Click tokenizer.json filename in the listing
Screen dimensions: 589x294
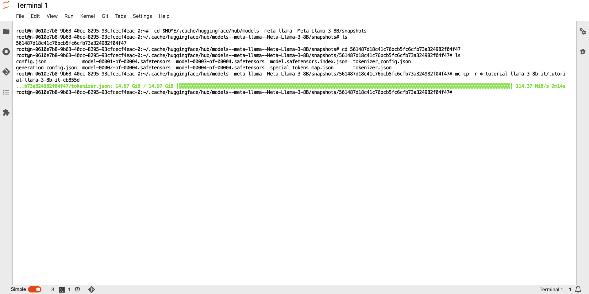tap(372, 68)
